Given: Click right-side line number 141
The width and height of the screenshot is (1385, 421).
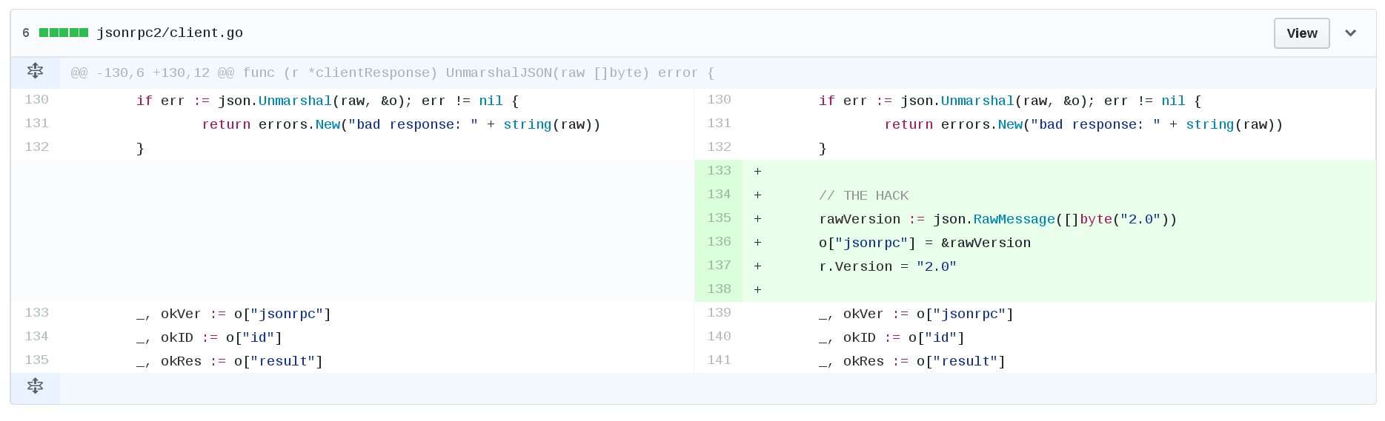Looking at the screenshot, I should tap(719, 360).
